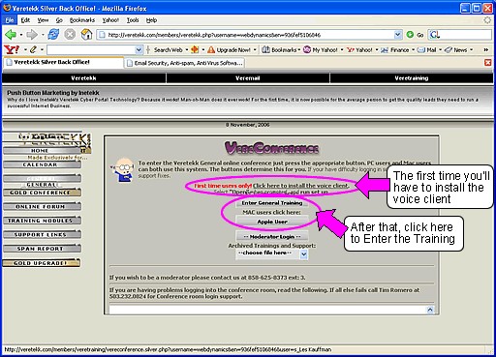Image resolution: width=496 pixels, height=357 pixels.
Task: Open the Edit menu
Action: tap(25, 20)
